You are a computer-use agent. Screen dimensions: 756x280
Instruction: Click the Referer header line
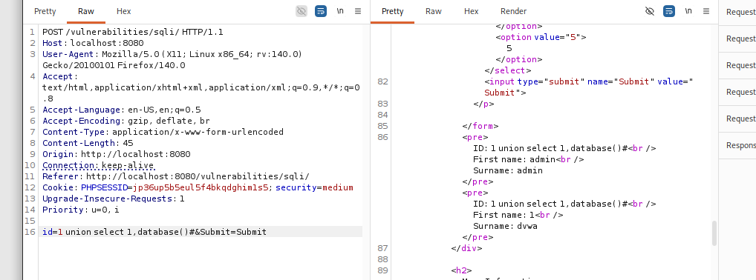(x=176, y=176)
